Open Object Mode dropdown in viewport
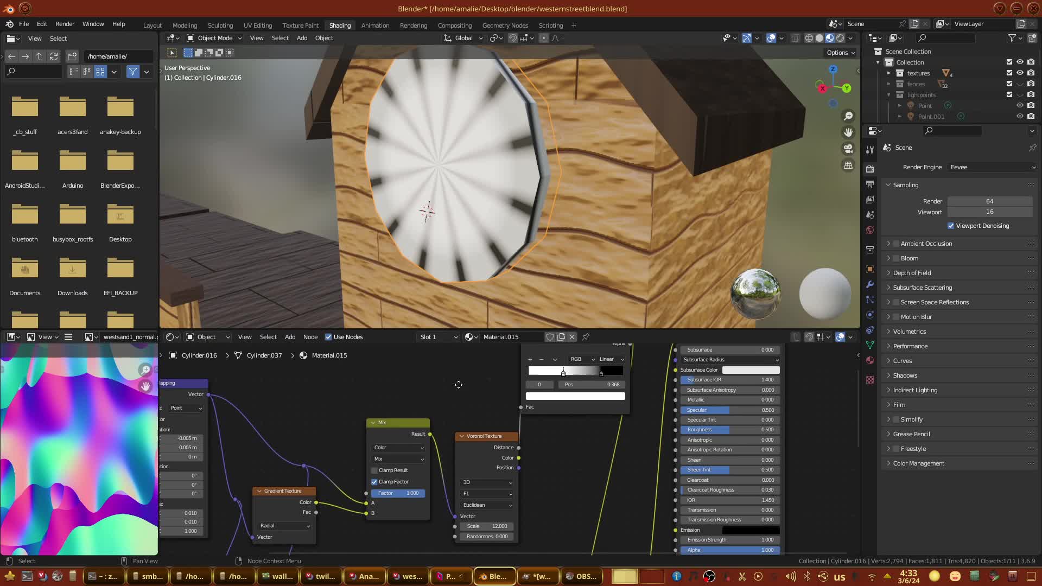1042x586 pixels. tap(214, 38)
